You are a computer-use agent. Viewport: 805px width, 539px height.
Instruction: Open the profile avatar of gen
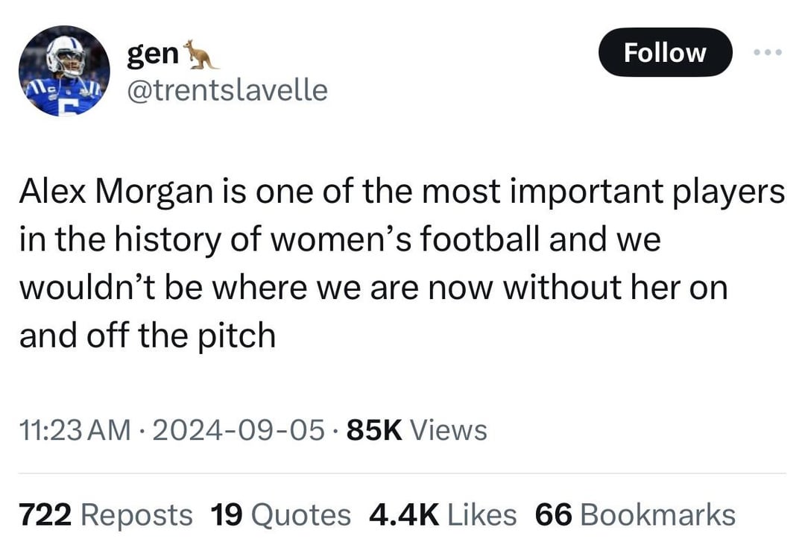(x=64, y=71)
